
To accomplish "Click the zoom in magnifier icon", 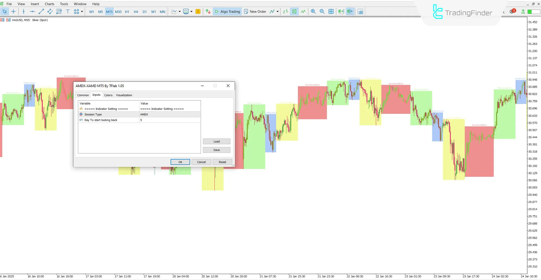I will 313,12.
